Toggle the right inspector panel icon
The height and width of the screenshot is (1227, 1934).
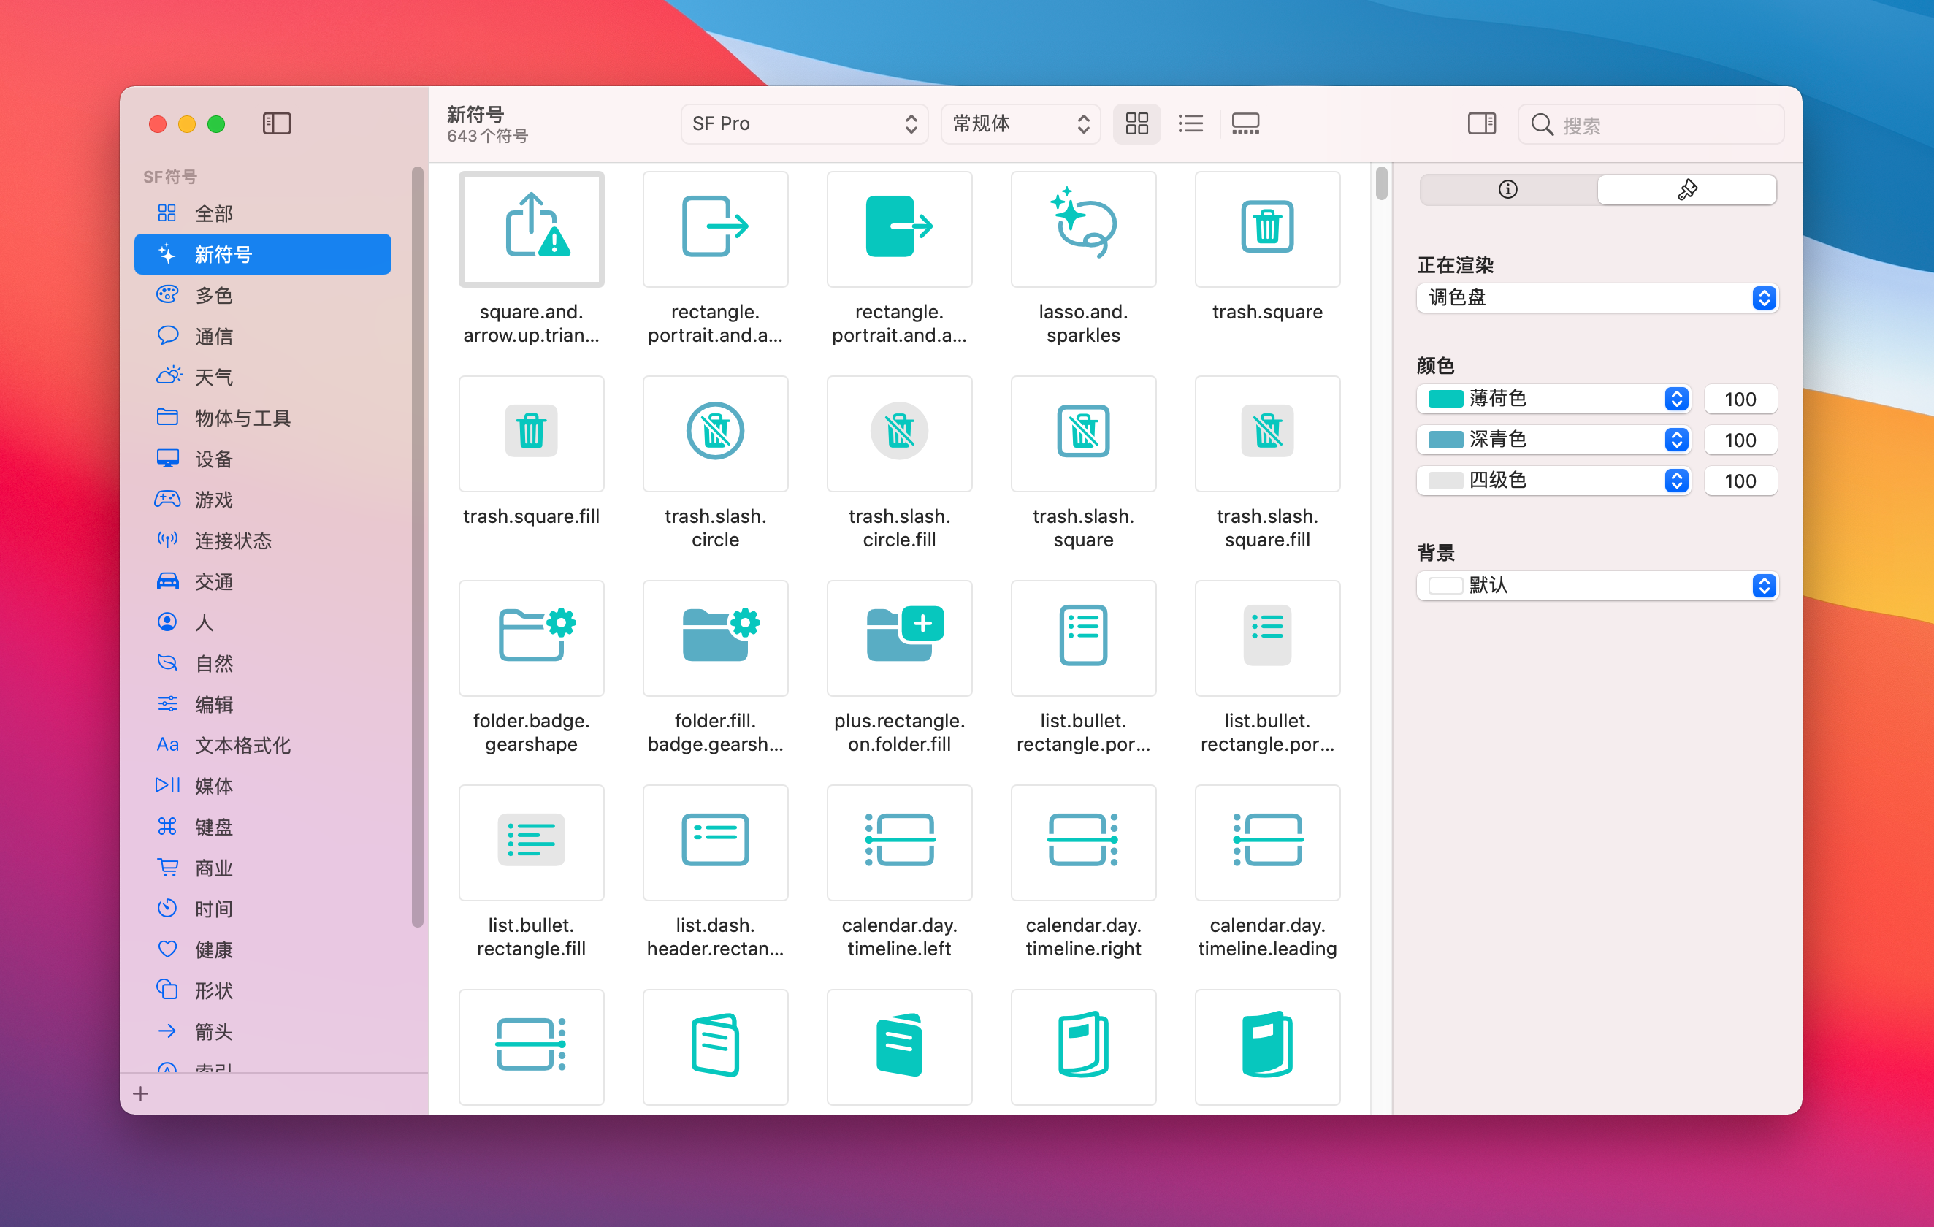(x=1481, y=123)
